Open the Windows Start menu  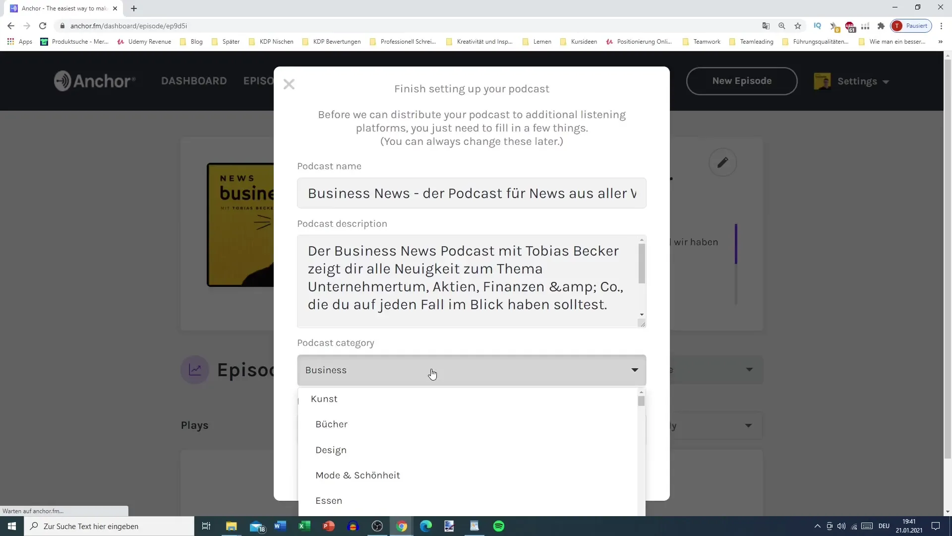click(12, 526)
